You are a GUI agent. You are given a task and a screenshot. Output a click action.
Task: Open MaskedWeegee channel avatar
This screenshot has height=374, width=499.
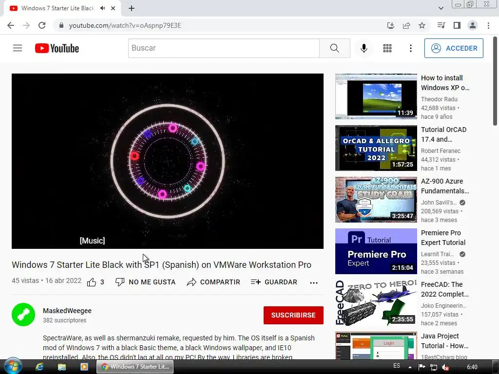click(x=23, y=315)
